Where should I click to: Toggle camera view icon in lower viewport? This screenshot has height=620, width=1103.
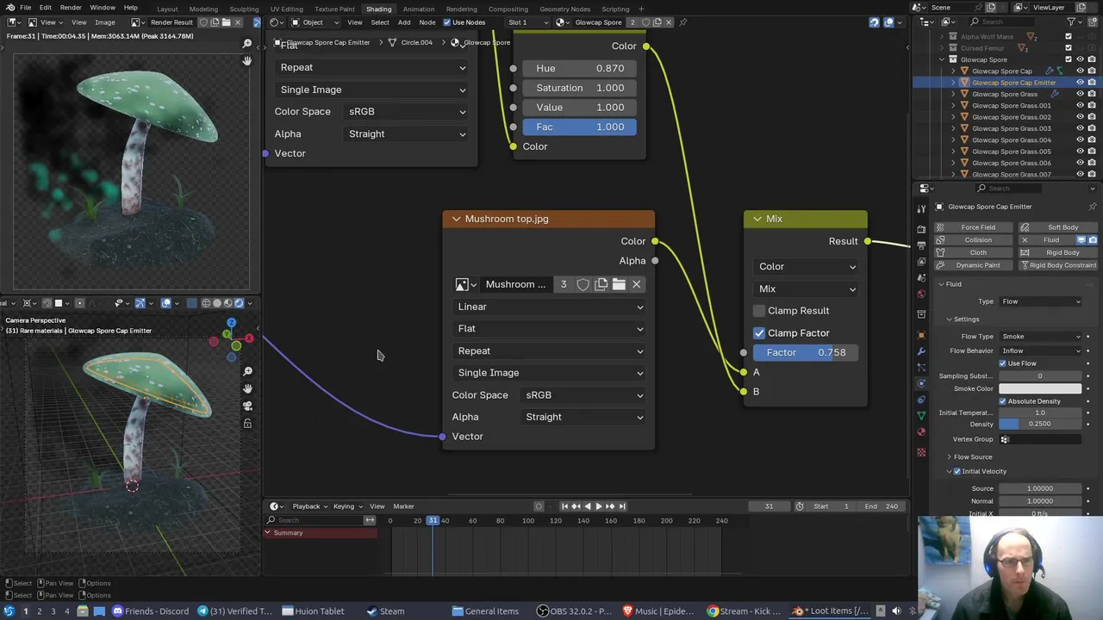coord(247,406)
